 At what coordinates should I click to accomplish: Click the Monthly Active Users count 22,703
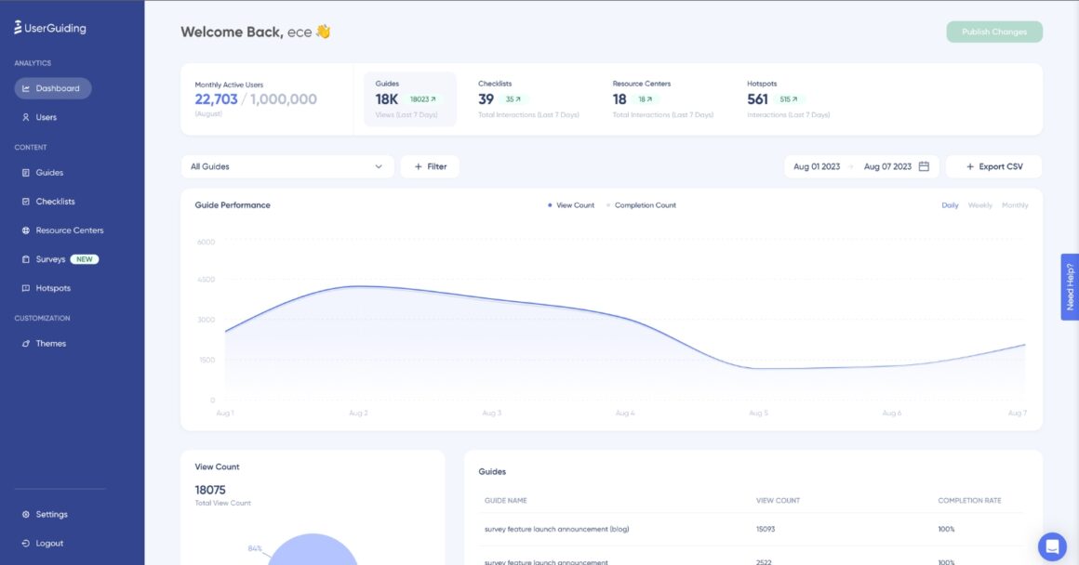(216, 99)
